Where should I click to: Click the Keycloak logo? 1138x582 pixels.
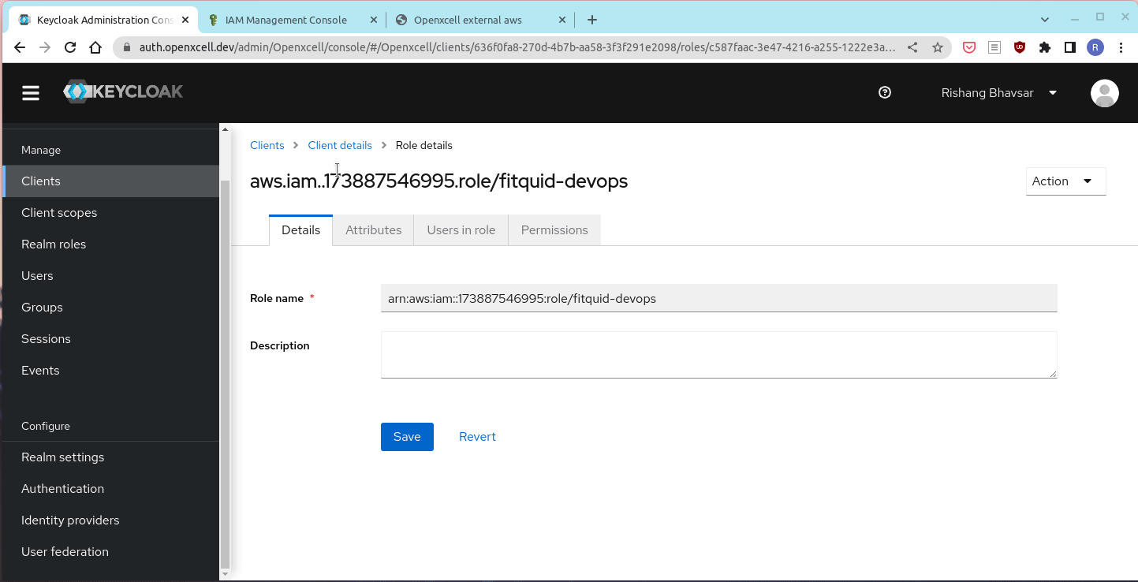tap(123, 91)
